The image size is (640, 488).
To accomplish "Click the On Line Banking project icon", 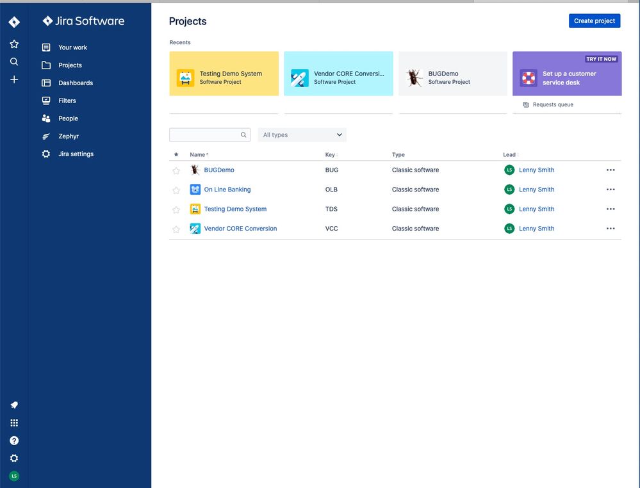I will pos(195,190).
